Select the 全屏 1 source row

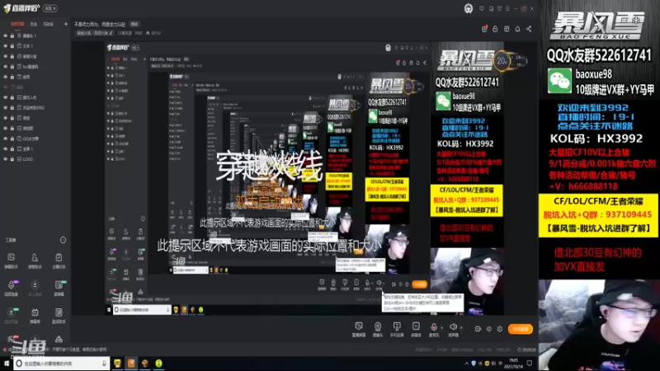35,149
